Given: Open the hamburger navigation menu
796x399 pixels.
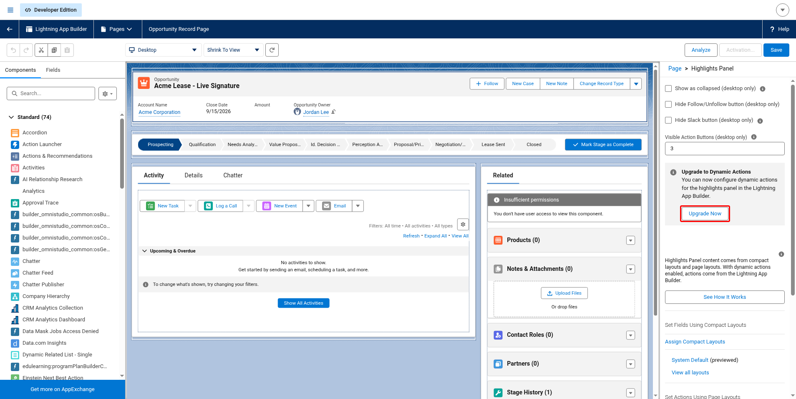Looking at the screenshot, I should 10,10.
